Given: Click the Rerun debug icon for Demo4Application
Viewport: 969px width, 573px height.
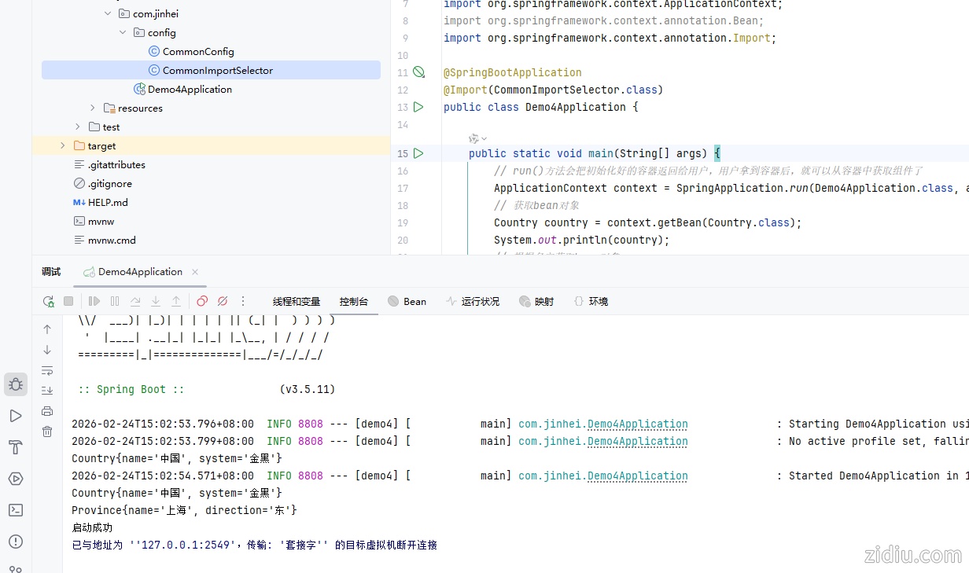Looking at the screenshot, I should [x=49, y=301].
